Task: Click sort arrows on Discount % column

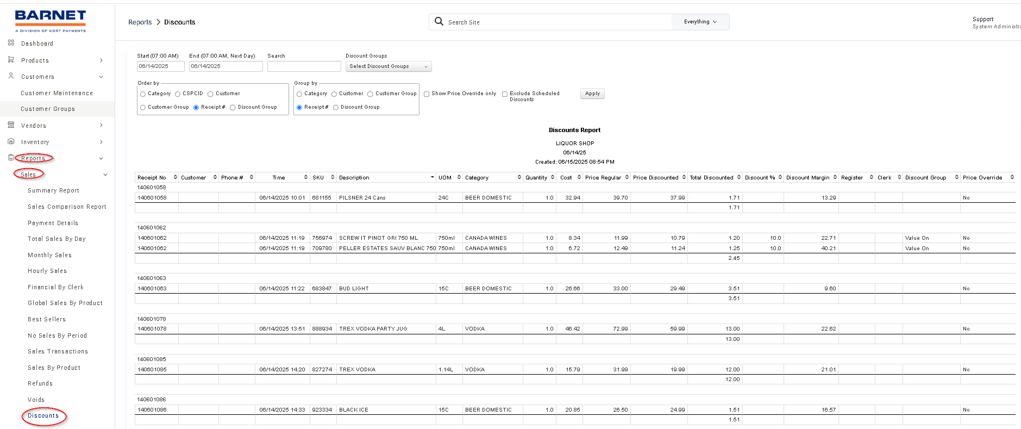Action: (x=780, y=177)
